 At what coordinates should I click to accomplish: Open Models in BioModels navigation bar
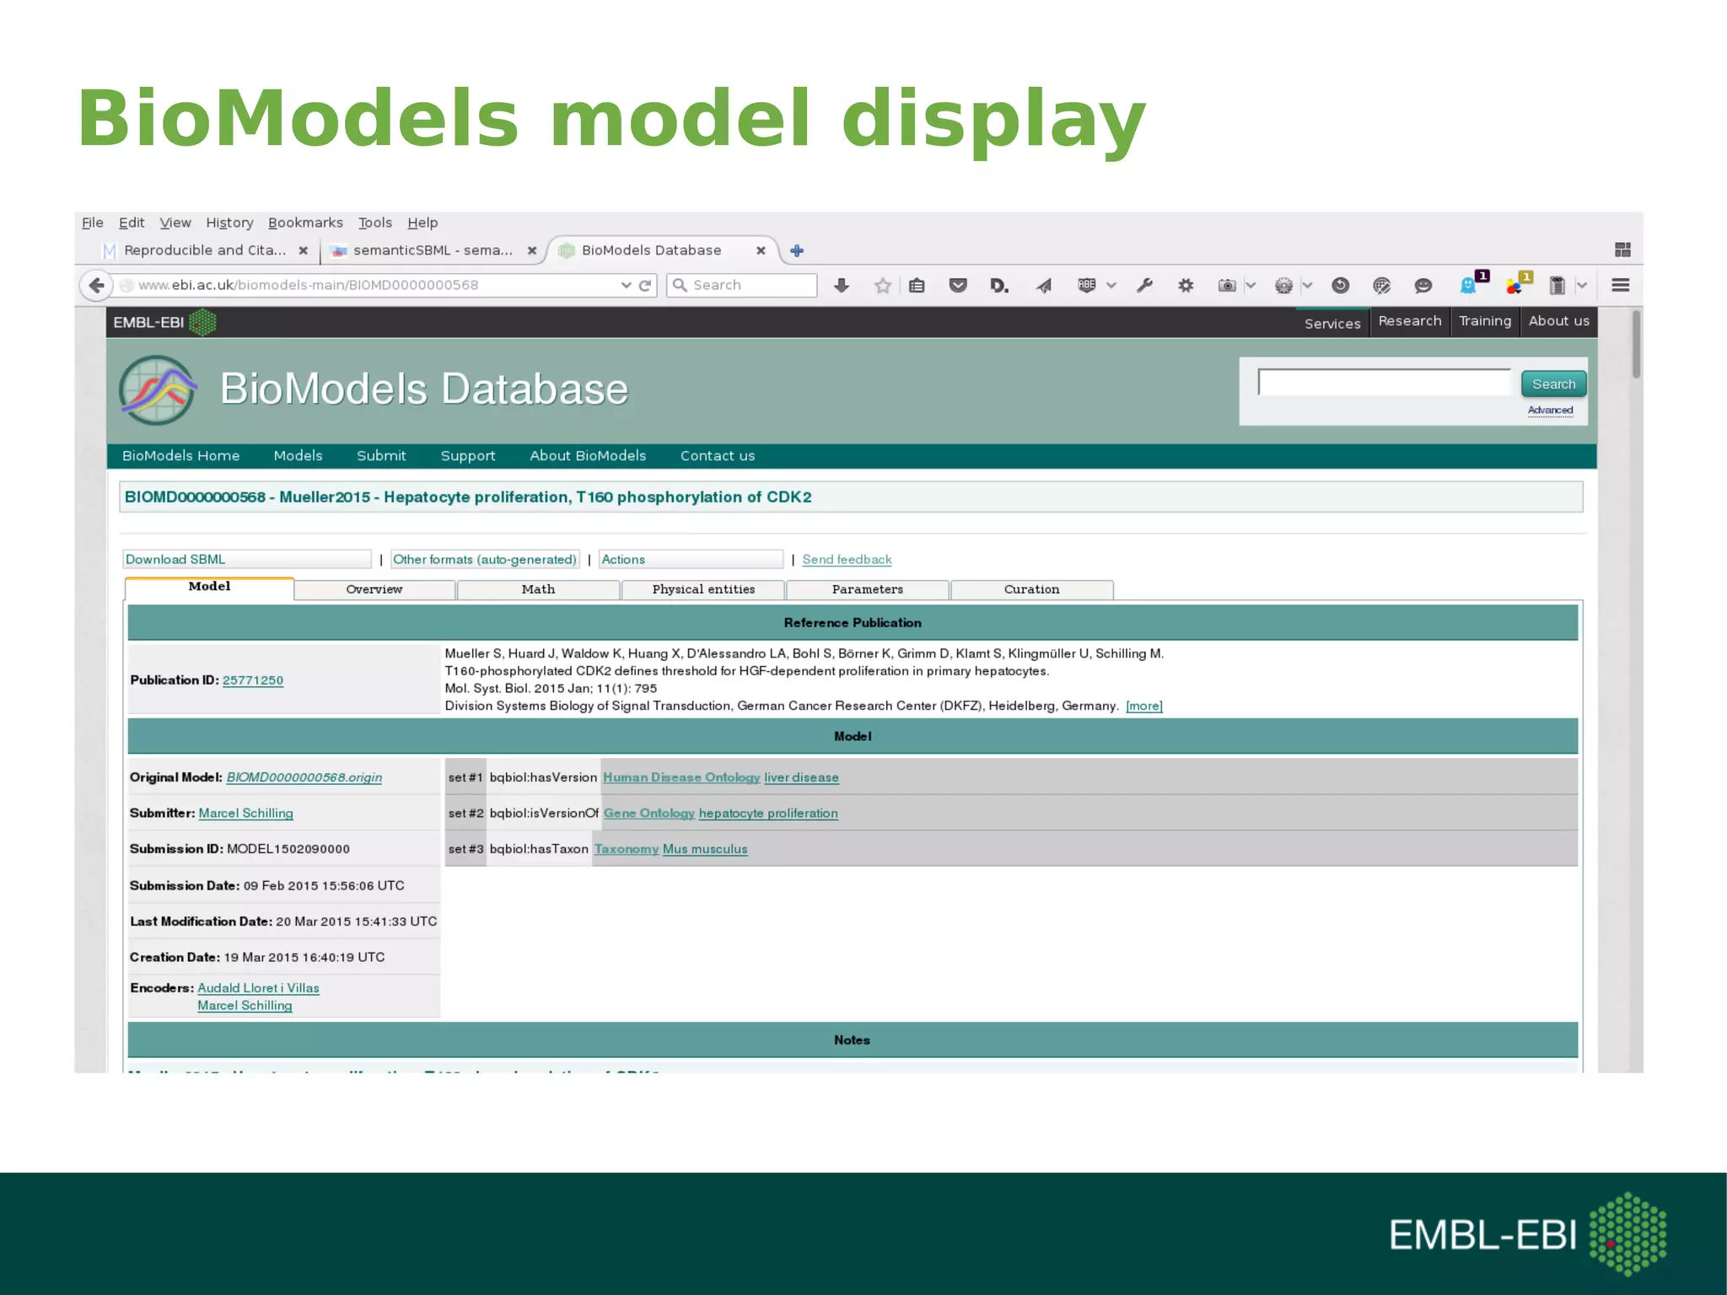point(298,455)
